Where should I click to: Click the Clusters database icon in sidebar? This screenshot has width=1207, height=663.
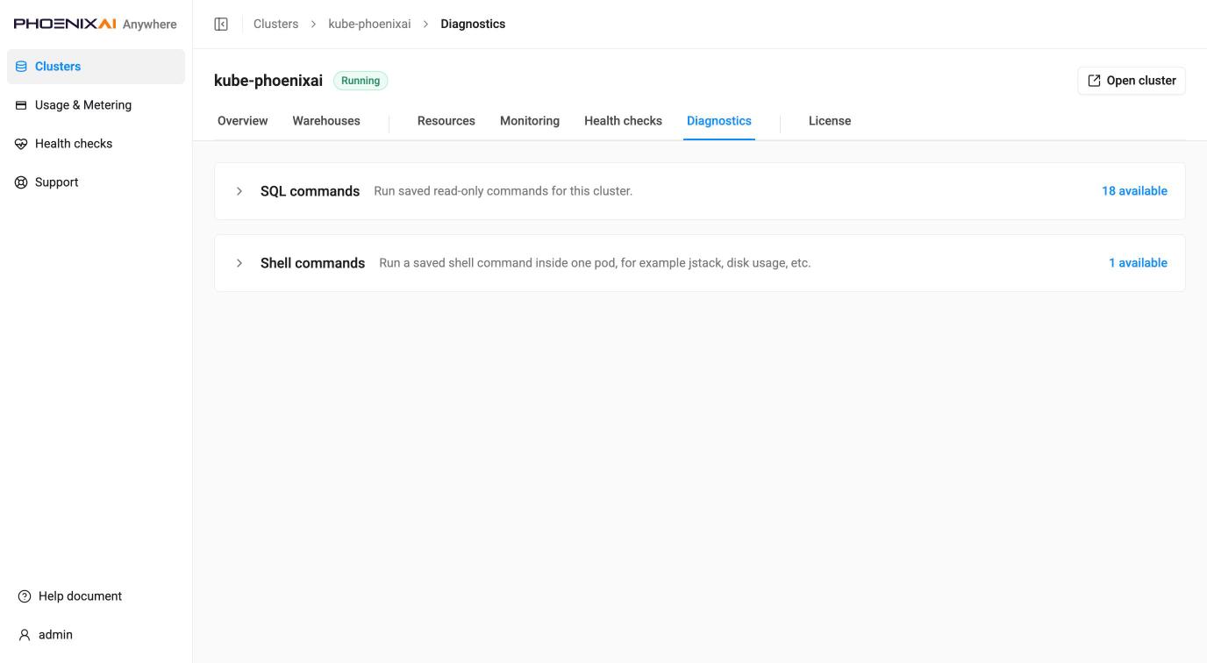21,67
